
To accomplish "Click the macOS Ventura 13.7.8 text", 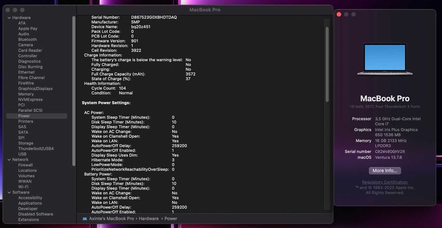I will point(389,158).
